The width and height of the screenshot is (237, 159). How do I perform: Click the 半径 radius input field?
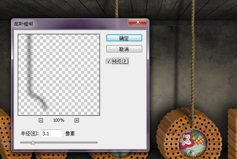51,133
